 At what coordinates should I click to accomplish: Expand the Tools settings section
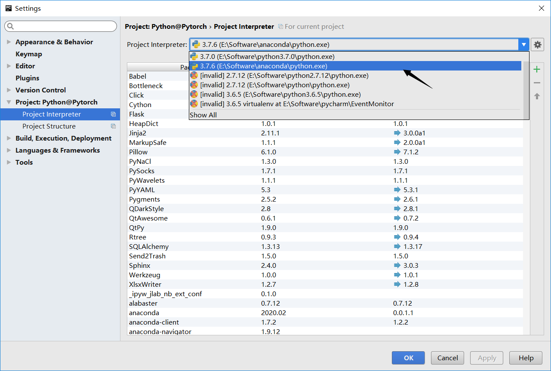(x=9, y=163)
